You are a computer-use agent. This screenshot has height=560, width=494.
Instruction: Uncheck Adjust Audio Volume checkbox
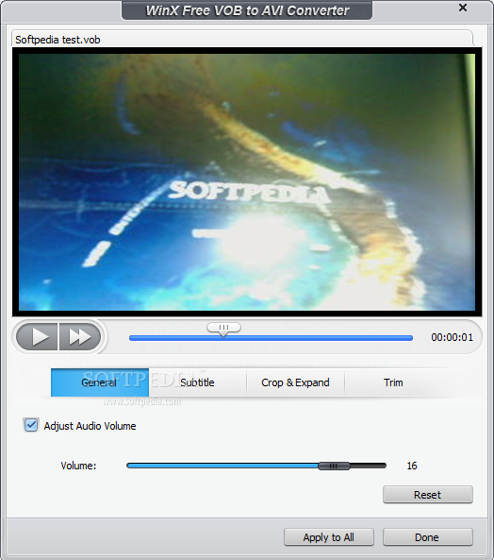coord(31,425)
